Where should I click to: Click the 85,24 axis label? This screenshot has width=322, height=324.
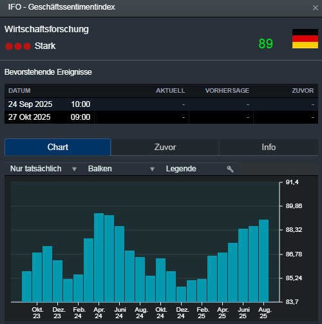click(294, 278)
